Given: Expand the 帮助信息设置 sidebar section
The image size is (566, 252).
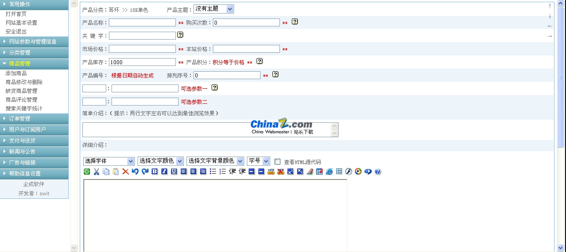Looking at the screenshot, I should tap(34, 174).
